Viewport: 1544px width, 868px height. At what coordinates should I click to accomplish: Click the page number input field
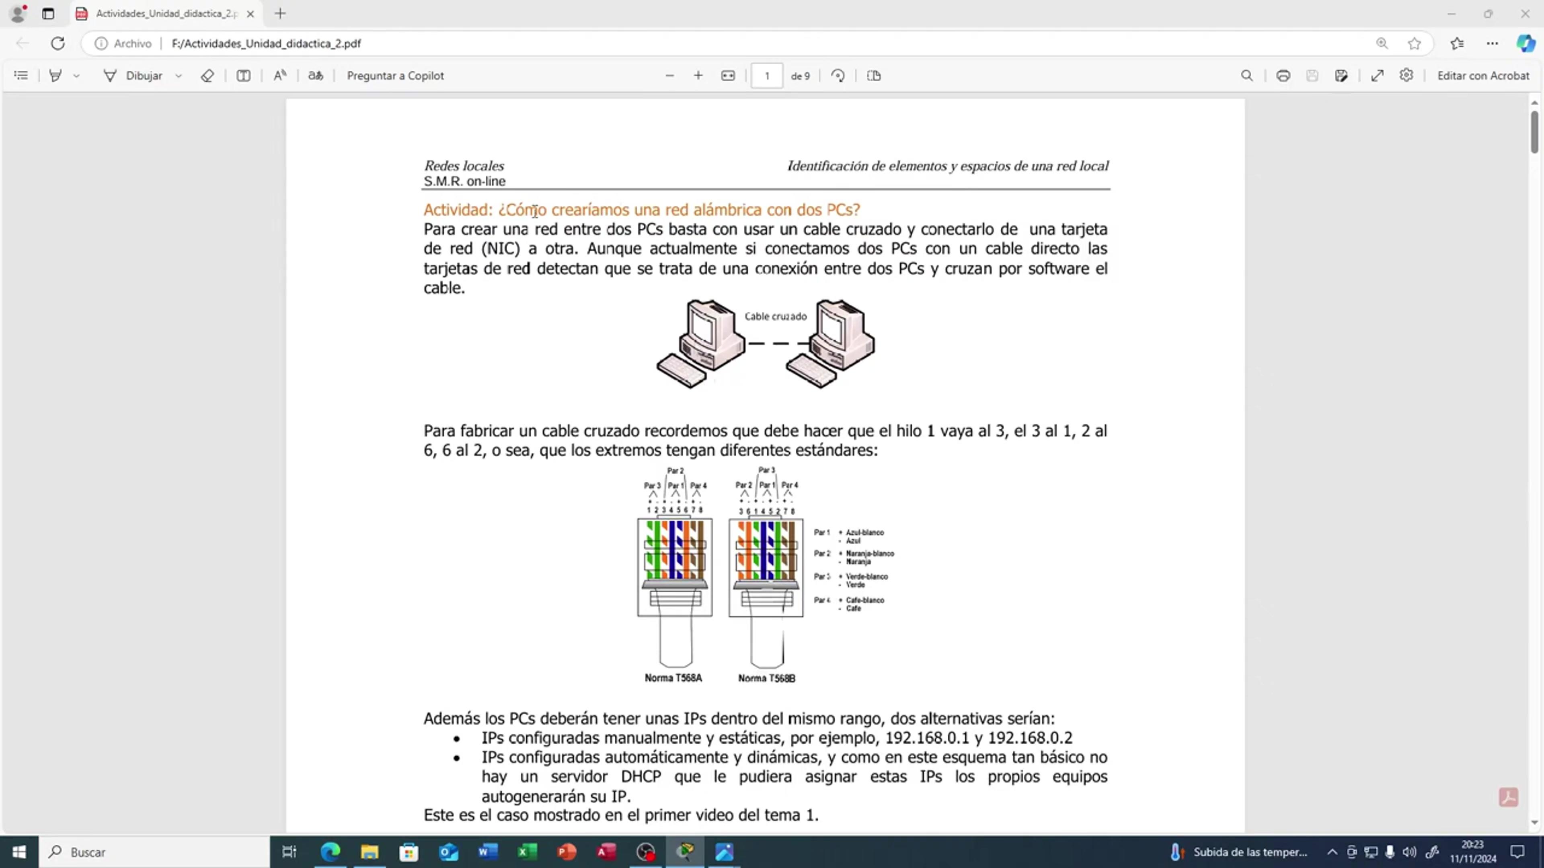pyautogui.click(x=767, y=76)
